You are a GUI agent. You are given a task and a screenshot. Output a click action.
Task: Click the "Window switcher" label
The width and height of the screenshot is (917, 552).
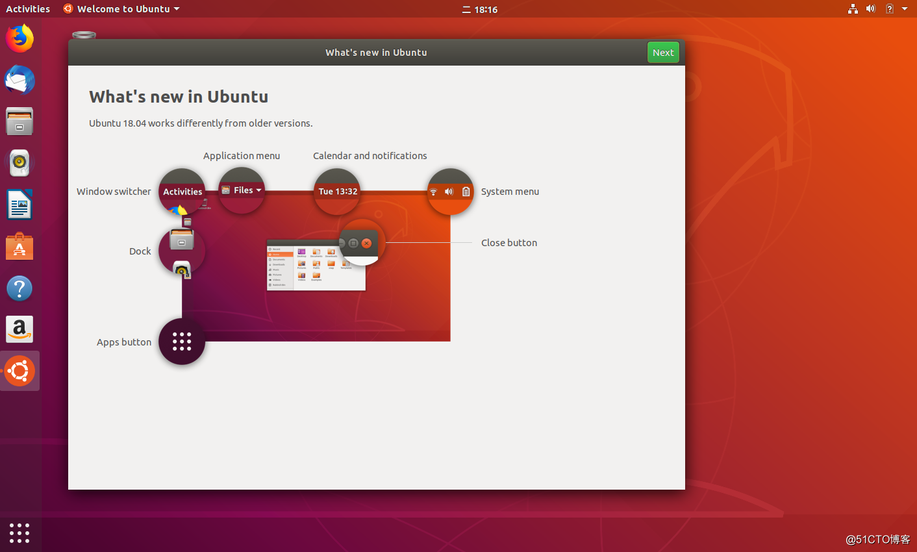pyautogui.click(x=114, y=192)
